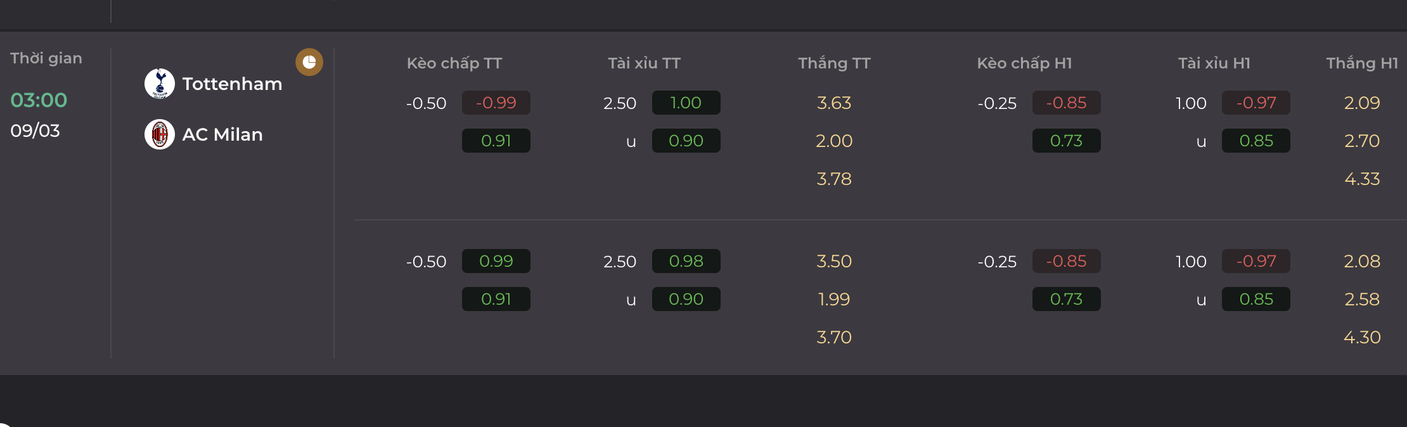Open the AC Milan team name link
This screenshot has height=427, width=1407.
pos(222,134)
